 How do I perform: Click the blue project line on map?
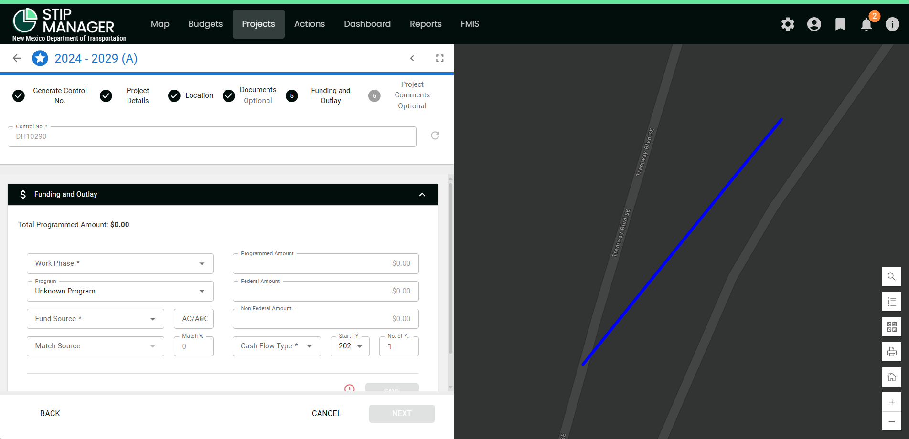point(682,242)
